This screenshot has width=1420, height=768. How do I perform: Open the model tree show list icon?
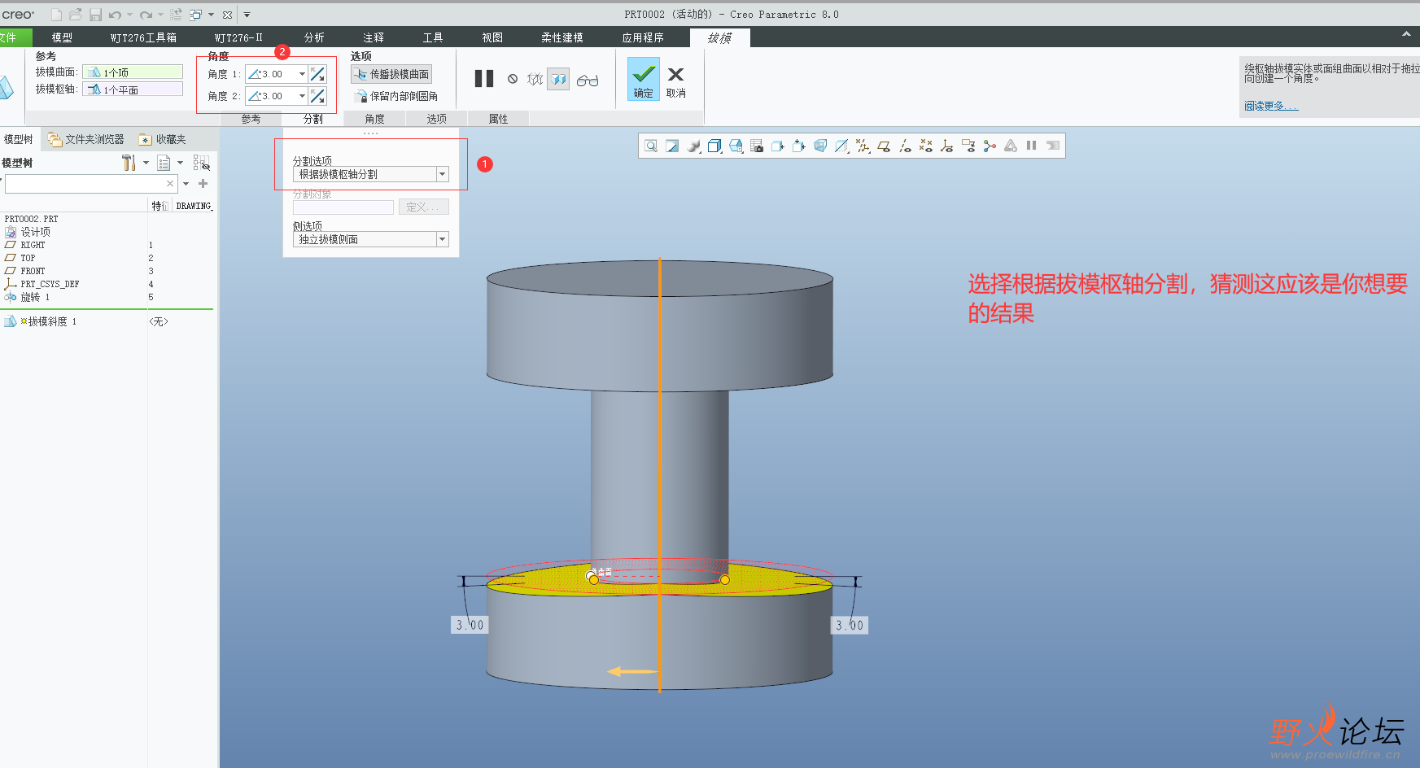[x=164, y=163]
